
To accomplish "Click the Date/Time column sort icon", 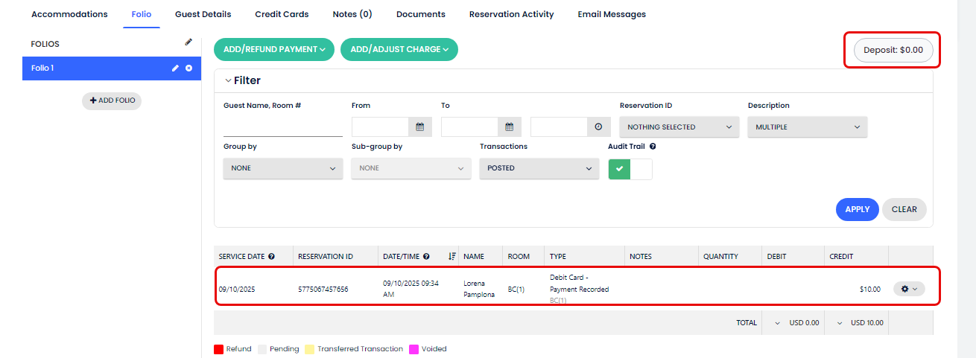I will [x=451, y=256].
